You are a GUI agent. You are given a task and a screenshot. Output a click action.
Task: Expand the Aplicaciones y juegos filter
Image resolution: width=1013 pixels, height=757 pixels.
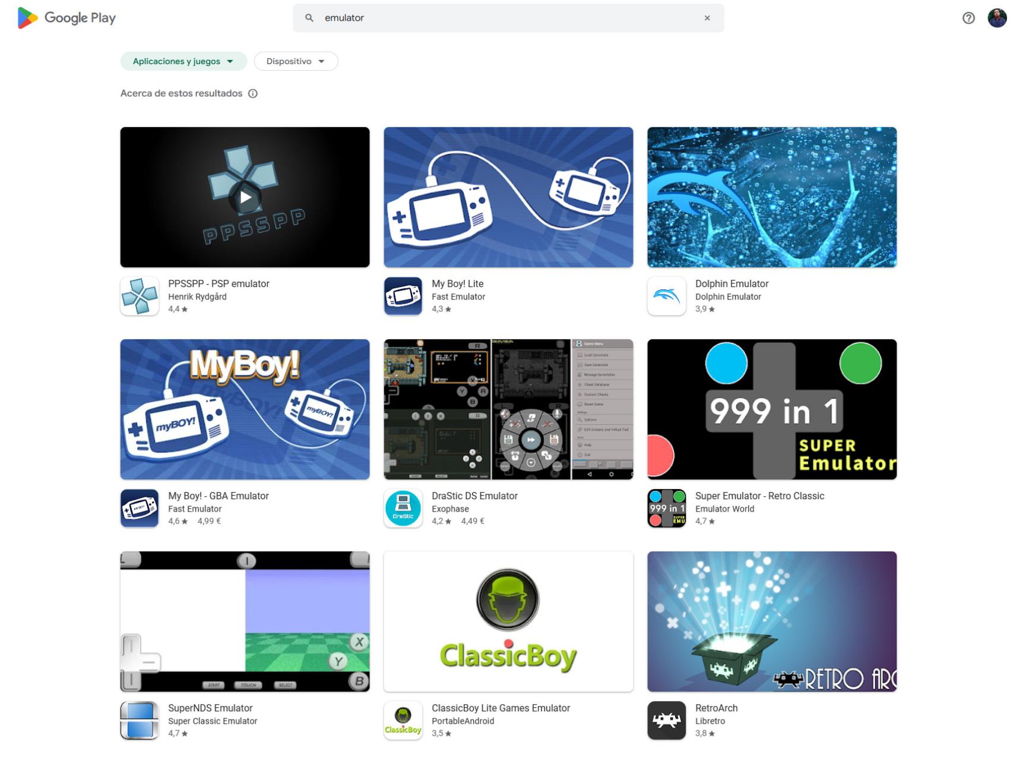click(183, 61)
